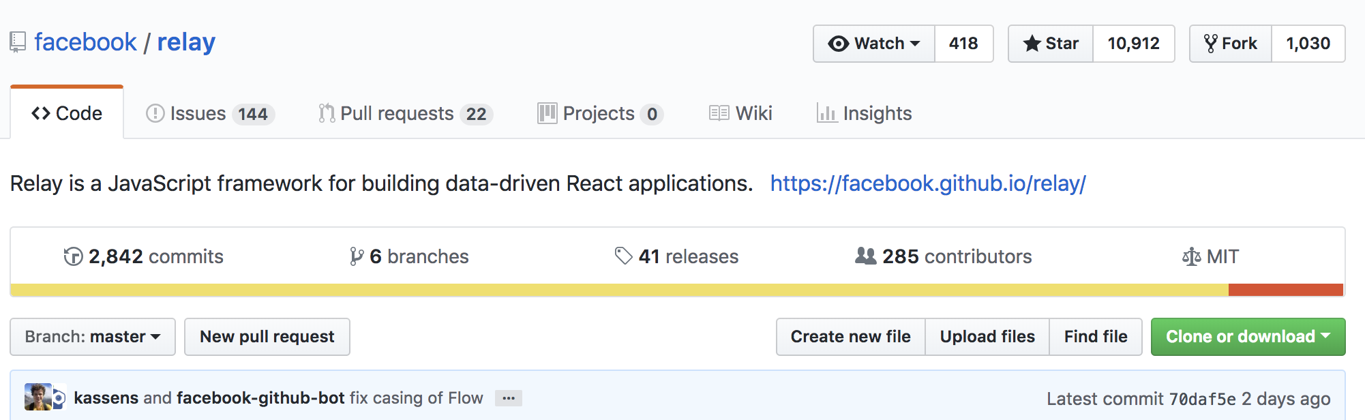Click the star icon on Star button
This screenshot has width=1365, height=420.
click(x=1032, y=44)
